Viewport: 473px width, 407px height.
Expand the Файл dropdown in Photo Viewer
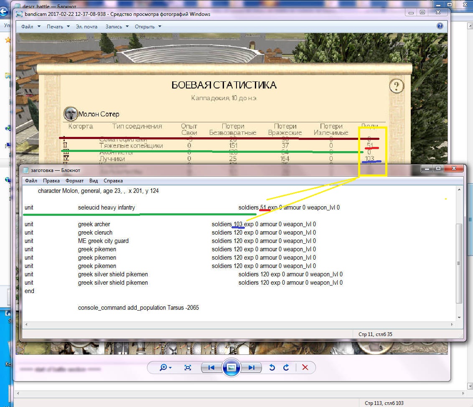point(31,27)
